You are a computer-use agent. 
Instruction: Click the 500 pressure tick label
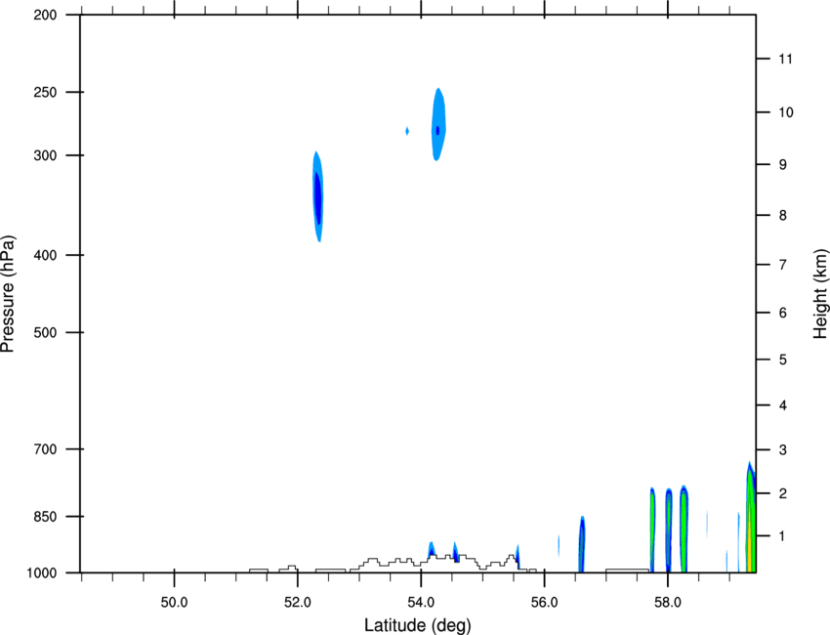(45, 332)
